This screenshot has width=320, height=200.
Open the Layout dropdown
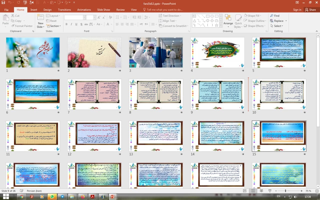[53, 15]
